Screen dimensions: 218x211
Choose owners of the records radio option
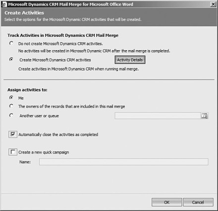pyautogui.click(x=11, y=106)
